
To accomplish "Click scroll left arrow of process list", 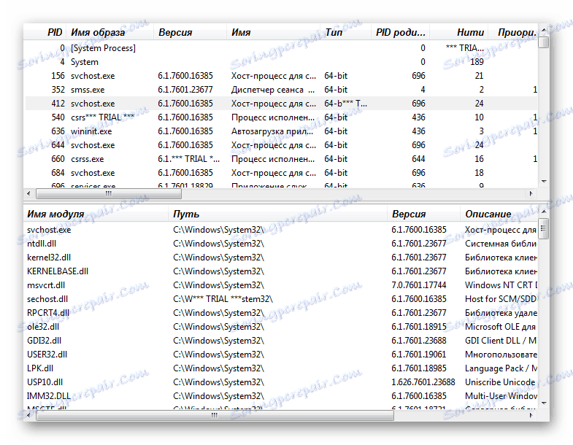I will (29, 193).
